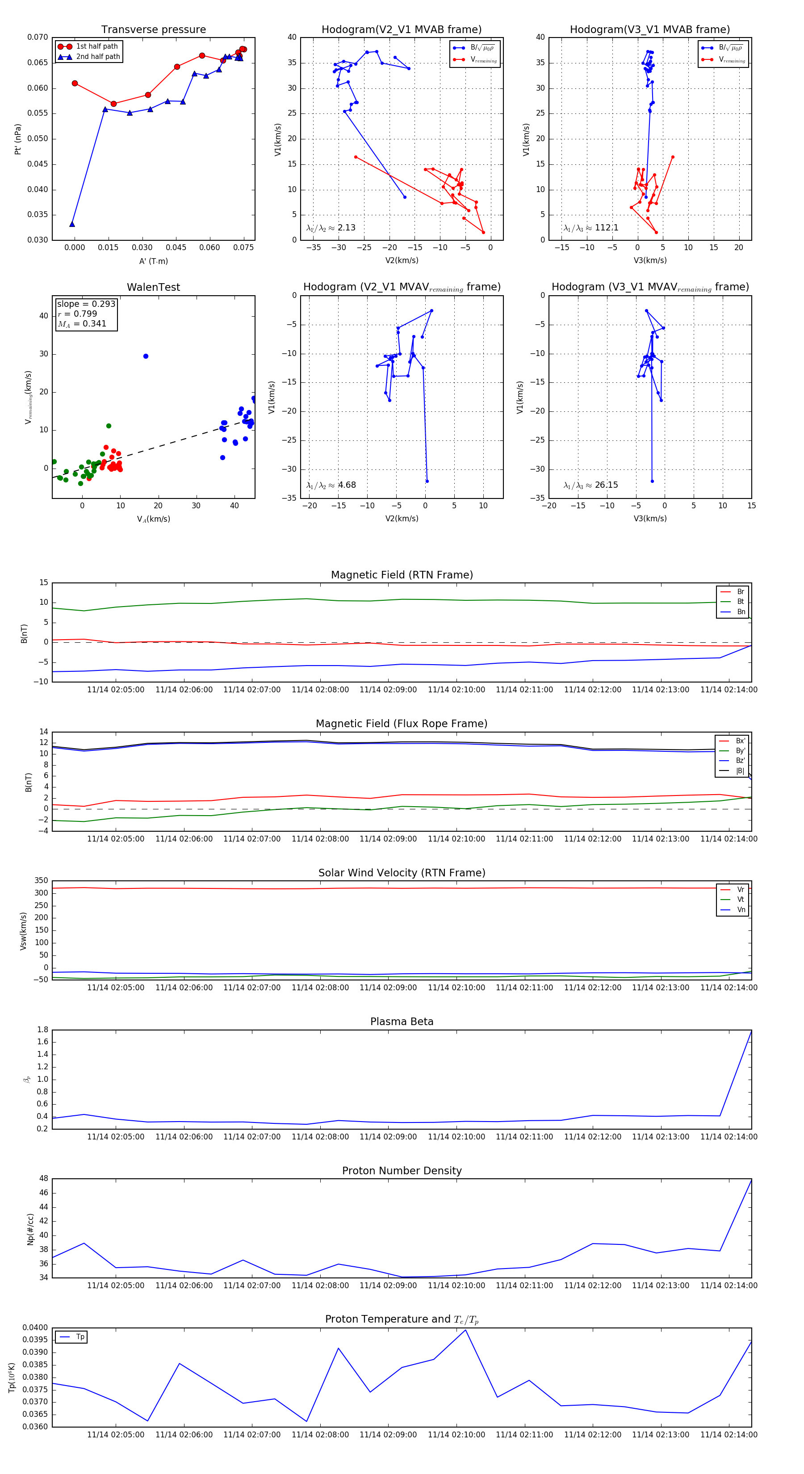
Task: Click the 02:09:00 tick label under Plasma Beta
Action: 388,1137
